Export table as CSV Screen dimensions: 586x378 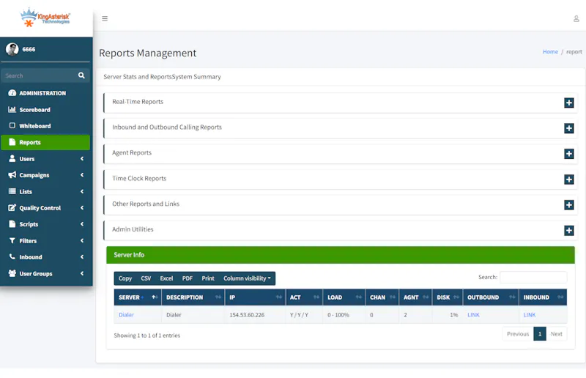146,278
